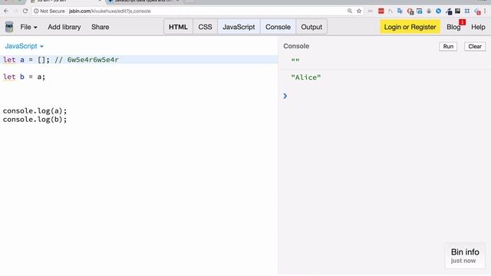
Task: Open the Chrome three-dot menu
Action: coord(485,11)
